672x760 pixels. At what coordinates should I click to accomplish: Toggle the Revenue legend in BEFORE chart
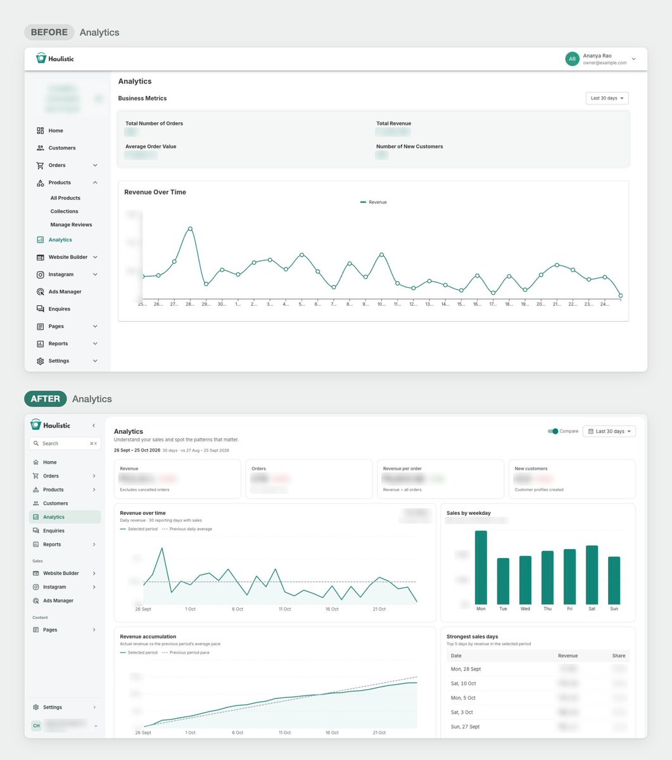374,202
